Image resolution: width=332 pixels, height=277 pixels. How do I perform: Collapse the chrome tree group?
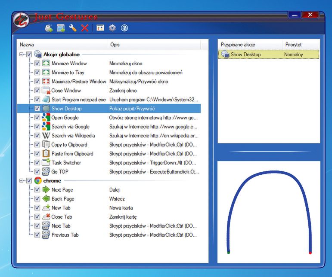22,181
